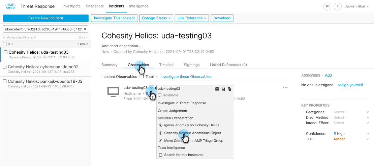Click the Create New Incident button
The width and height of the screenshot is (374, 166).
(45, 18)
